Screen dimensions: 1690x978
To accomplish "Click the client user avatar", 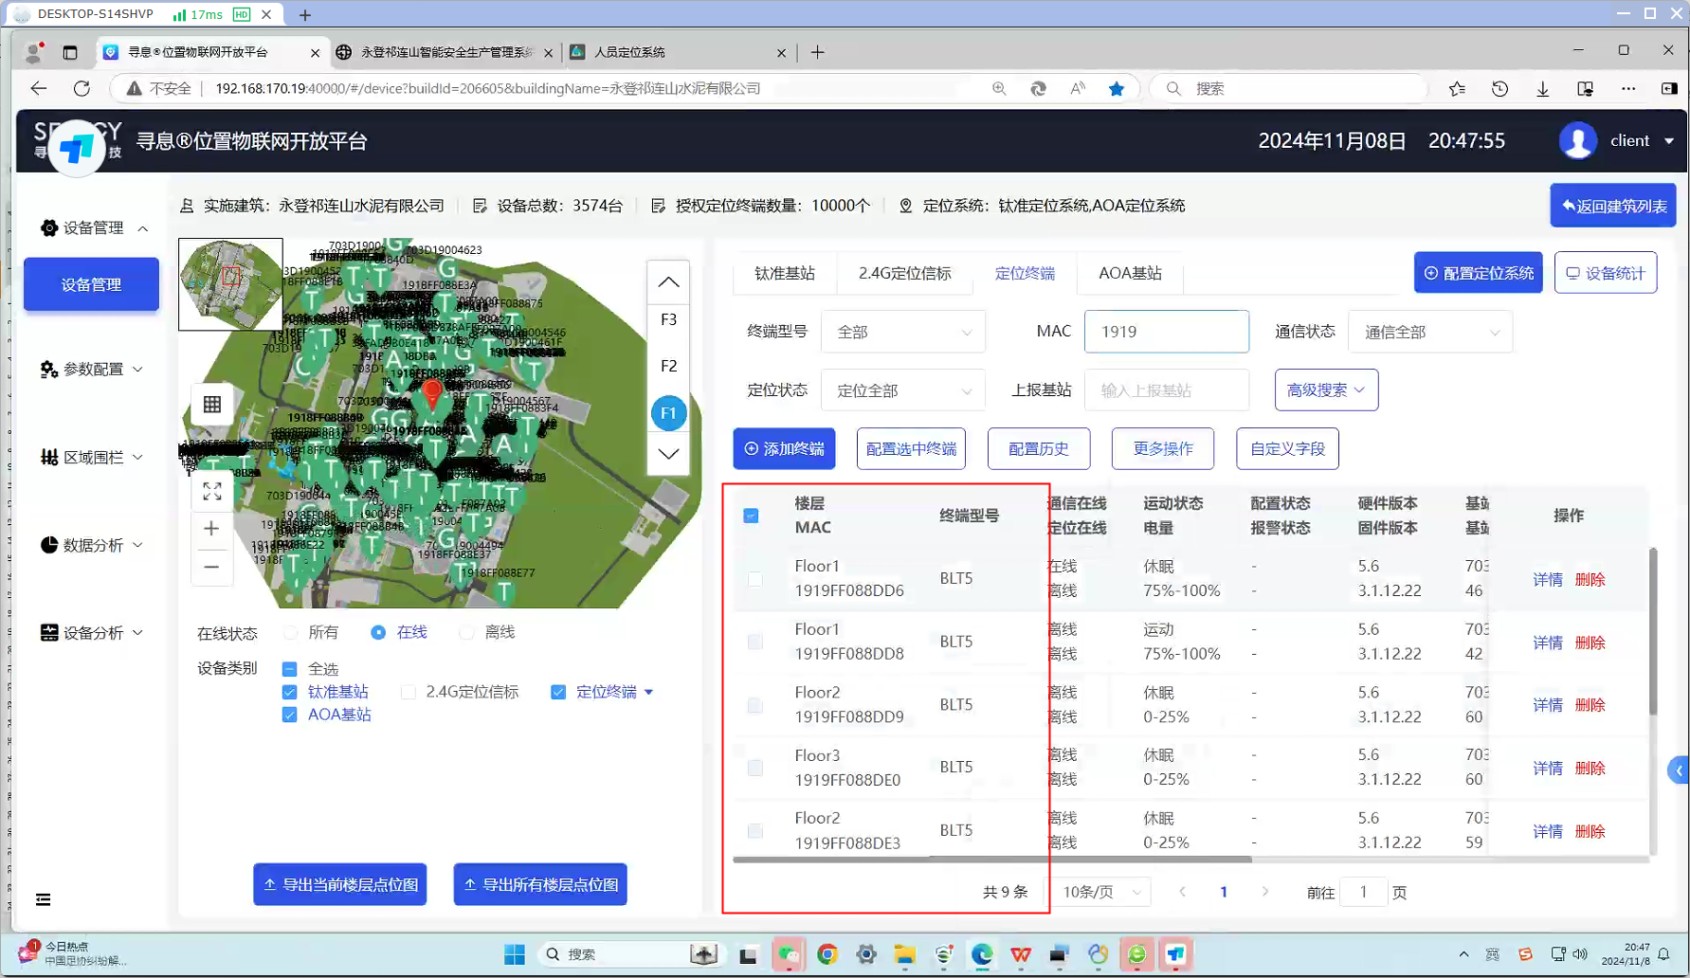I will point(1578,140).
